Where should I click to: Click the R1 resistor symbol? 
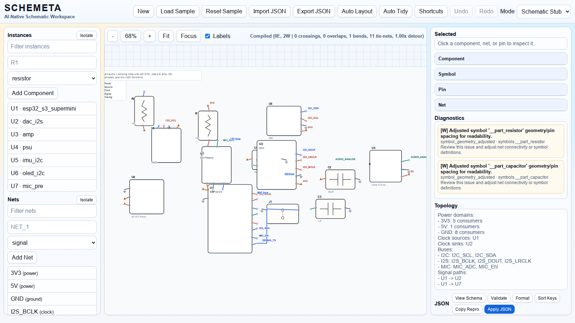[208, 125]
